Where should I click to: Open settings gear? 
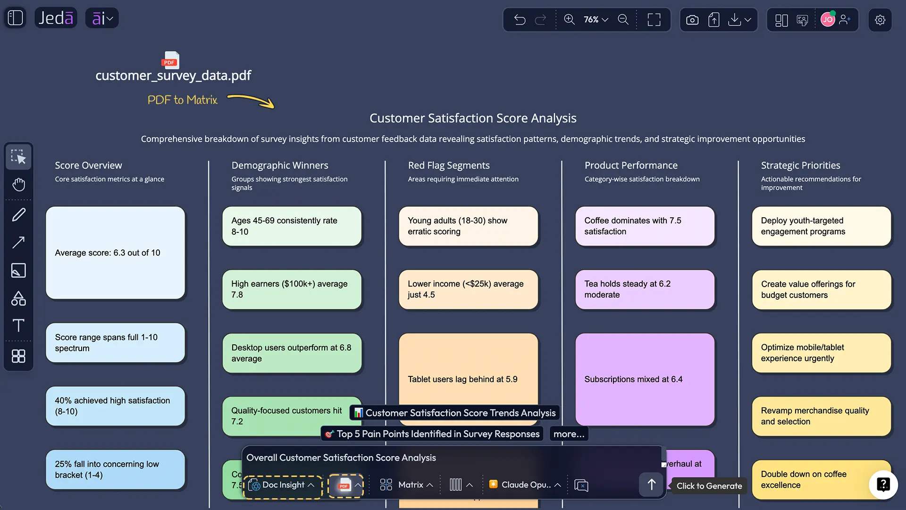click(x=880, y=20)
